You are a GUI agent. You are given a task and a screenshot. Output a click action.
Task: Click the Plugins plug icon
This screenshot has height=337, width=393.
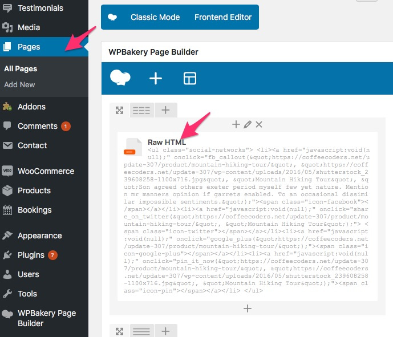7,255
